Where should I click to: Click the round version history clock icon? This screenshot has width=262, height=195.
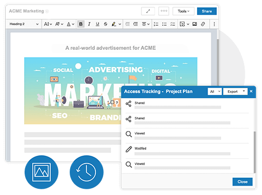86,172
